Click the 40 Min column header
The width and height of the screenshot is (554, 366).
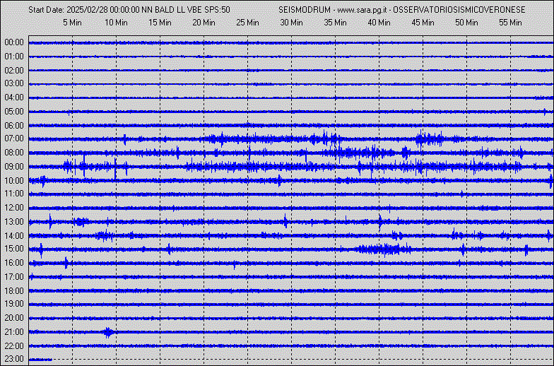(379, 23)
